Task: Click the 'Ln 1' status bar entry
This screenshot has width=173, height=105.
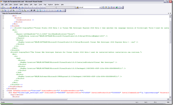Action: pos(137,102)
